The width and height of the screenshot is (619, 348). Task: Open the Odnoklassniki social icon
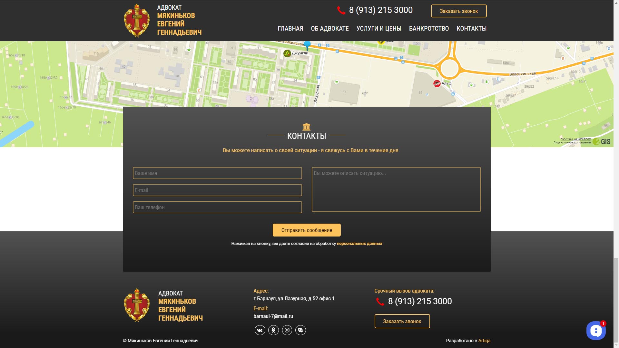coord(273,330)
